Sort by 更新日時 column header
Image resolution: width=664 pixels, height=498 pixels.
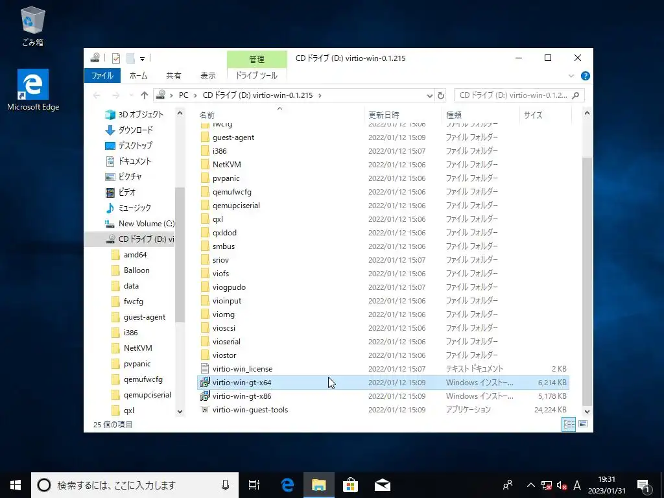click(x=402, y=115)
